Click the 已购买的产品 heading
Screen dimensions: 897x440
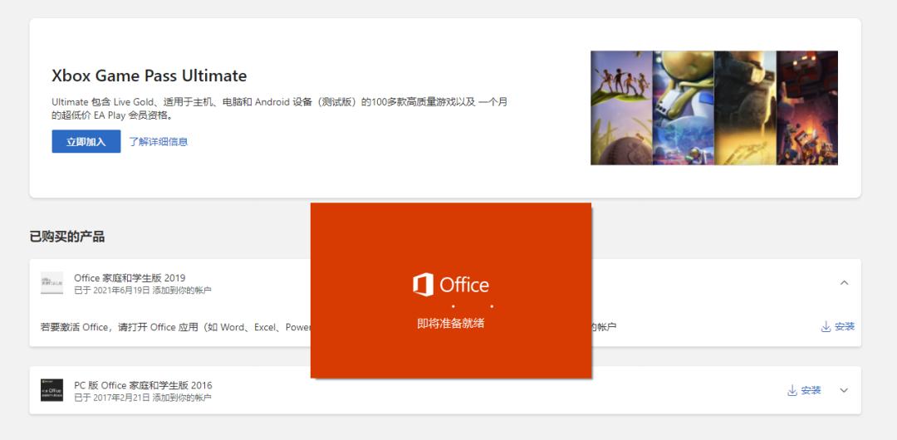coord(67,237)
